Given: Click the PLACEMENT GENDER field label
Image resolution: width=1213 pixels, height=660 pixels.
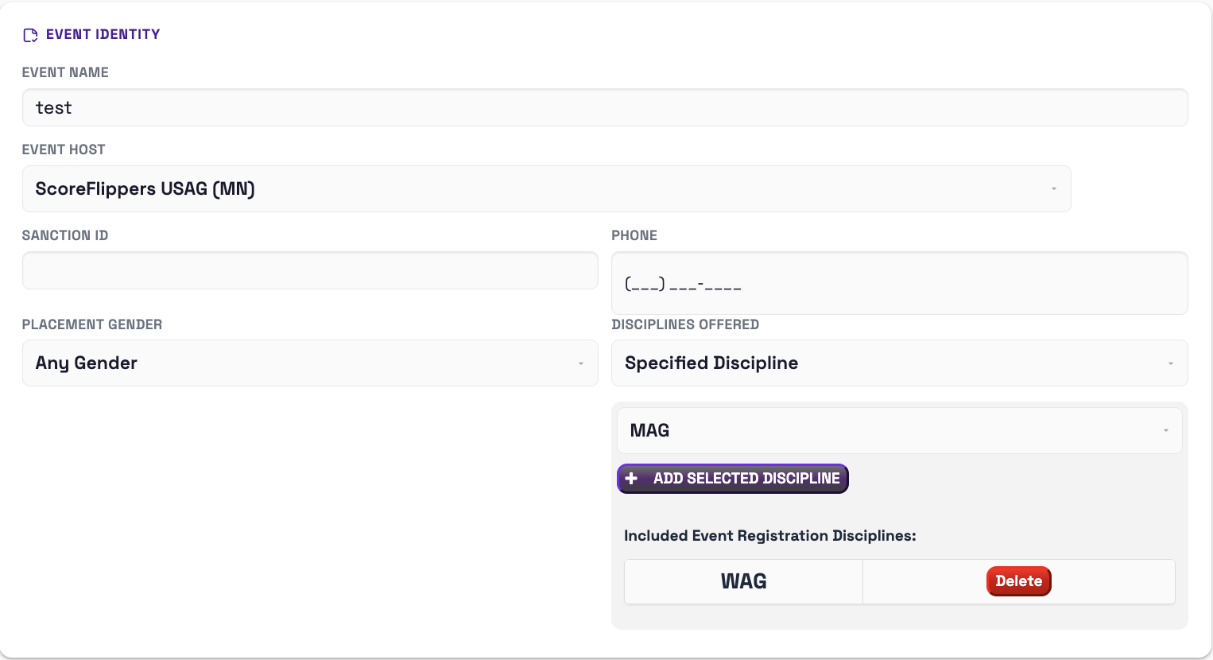Looking at the screenshot, I should point(92,324).
